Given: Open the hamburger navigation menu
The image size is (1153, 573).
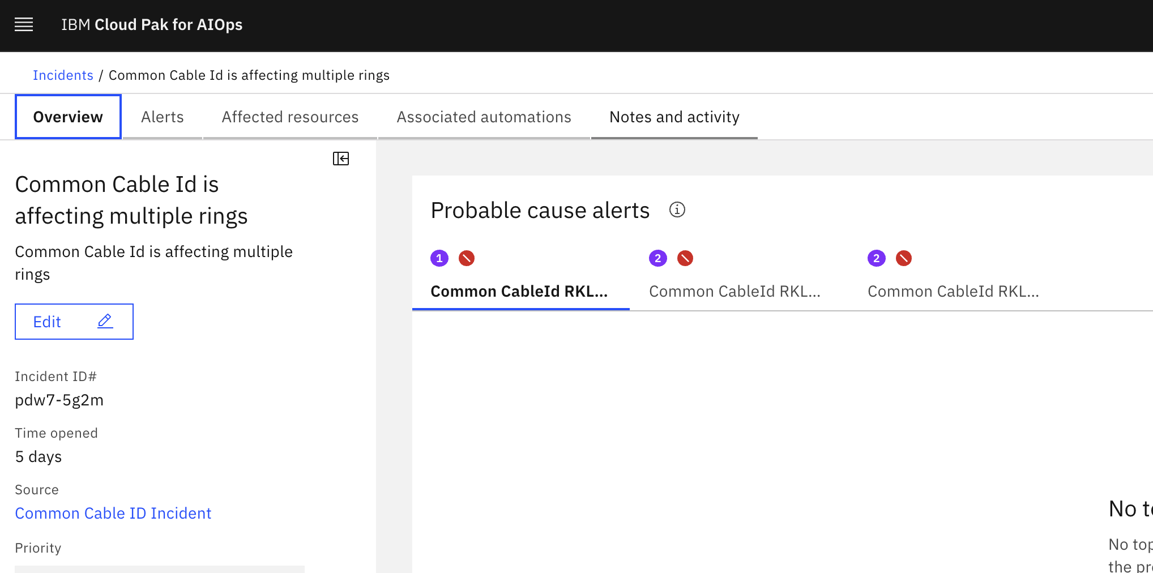Looking at the screenshot, I should point(24,25).
